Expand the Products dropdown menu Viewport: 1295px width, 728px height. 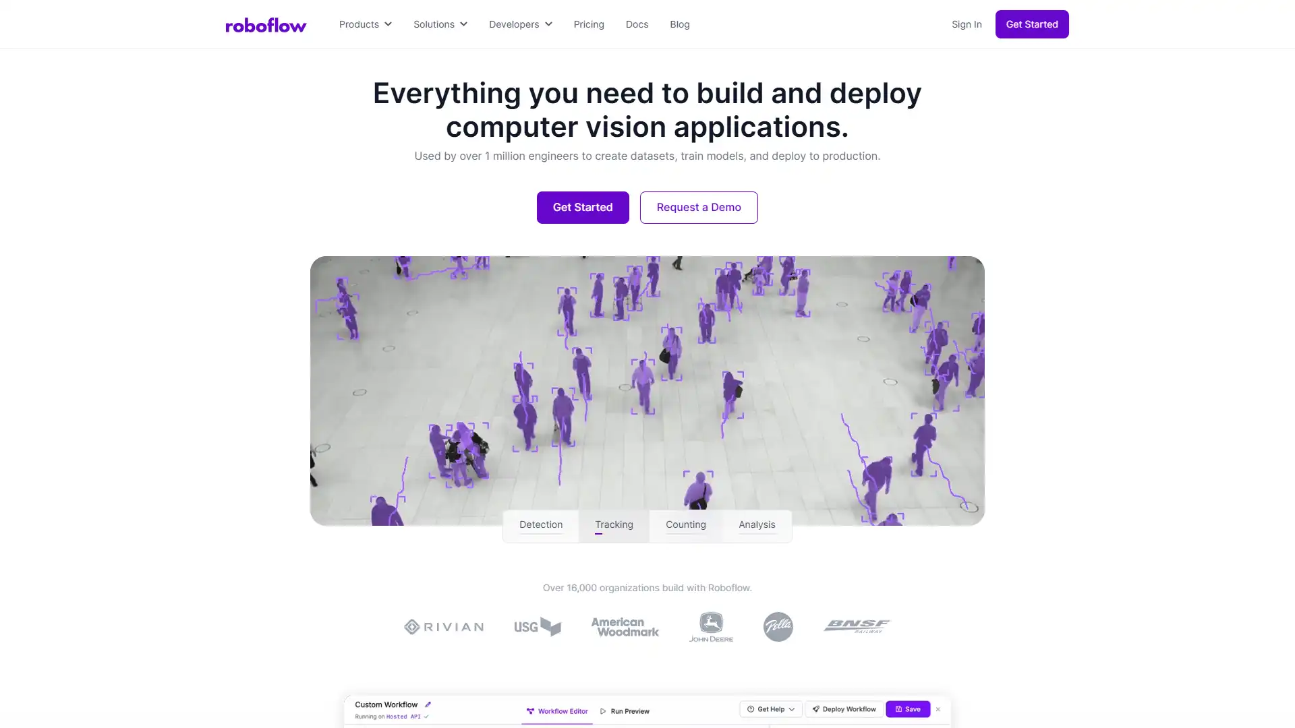click(365, 24)
